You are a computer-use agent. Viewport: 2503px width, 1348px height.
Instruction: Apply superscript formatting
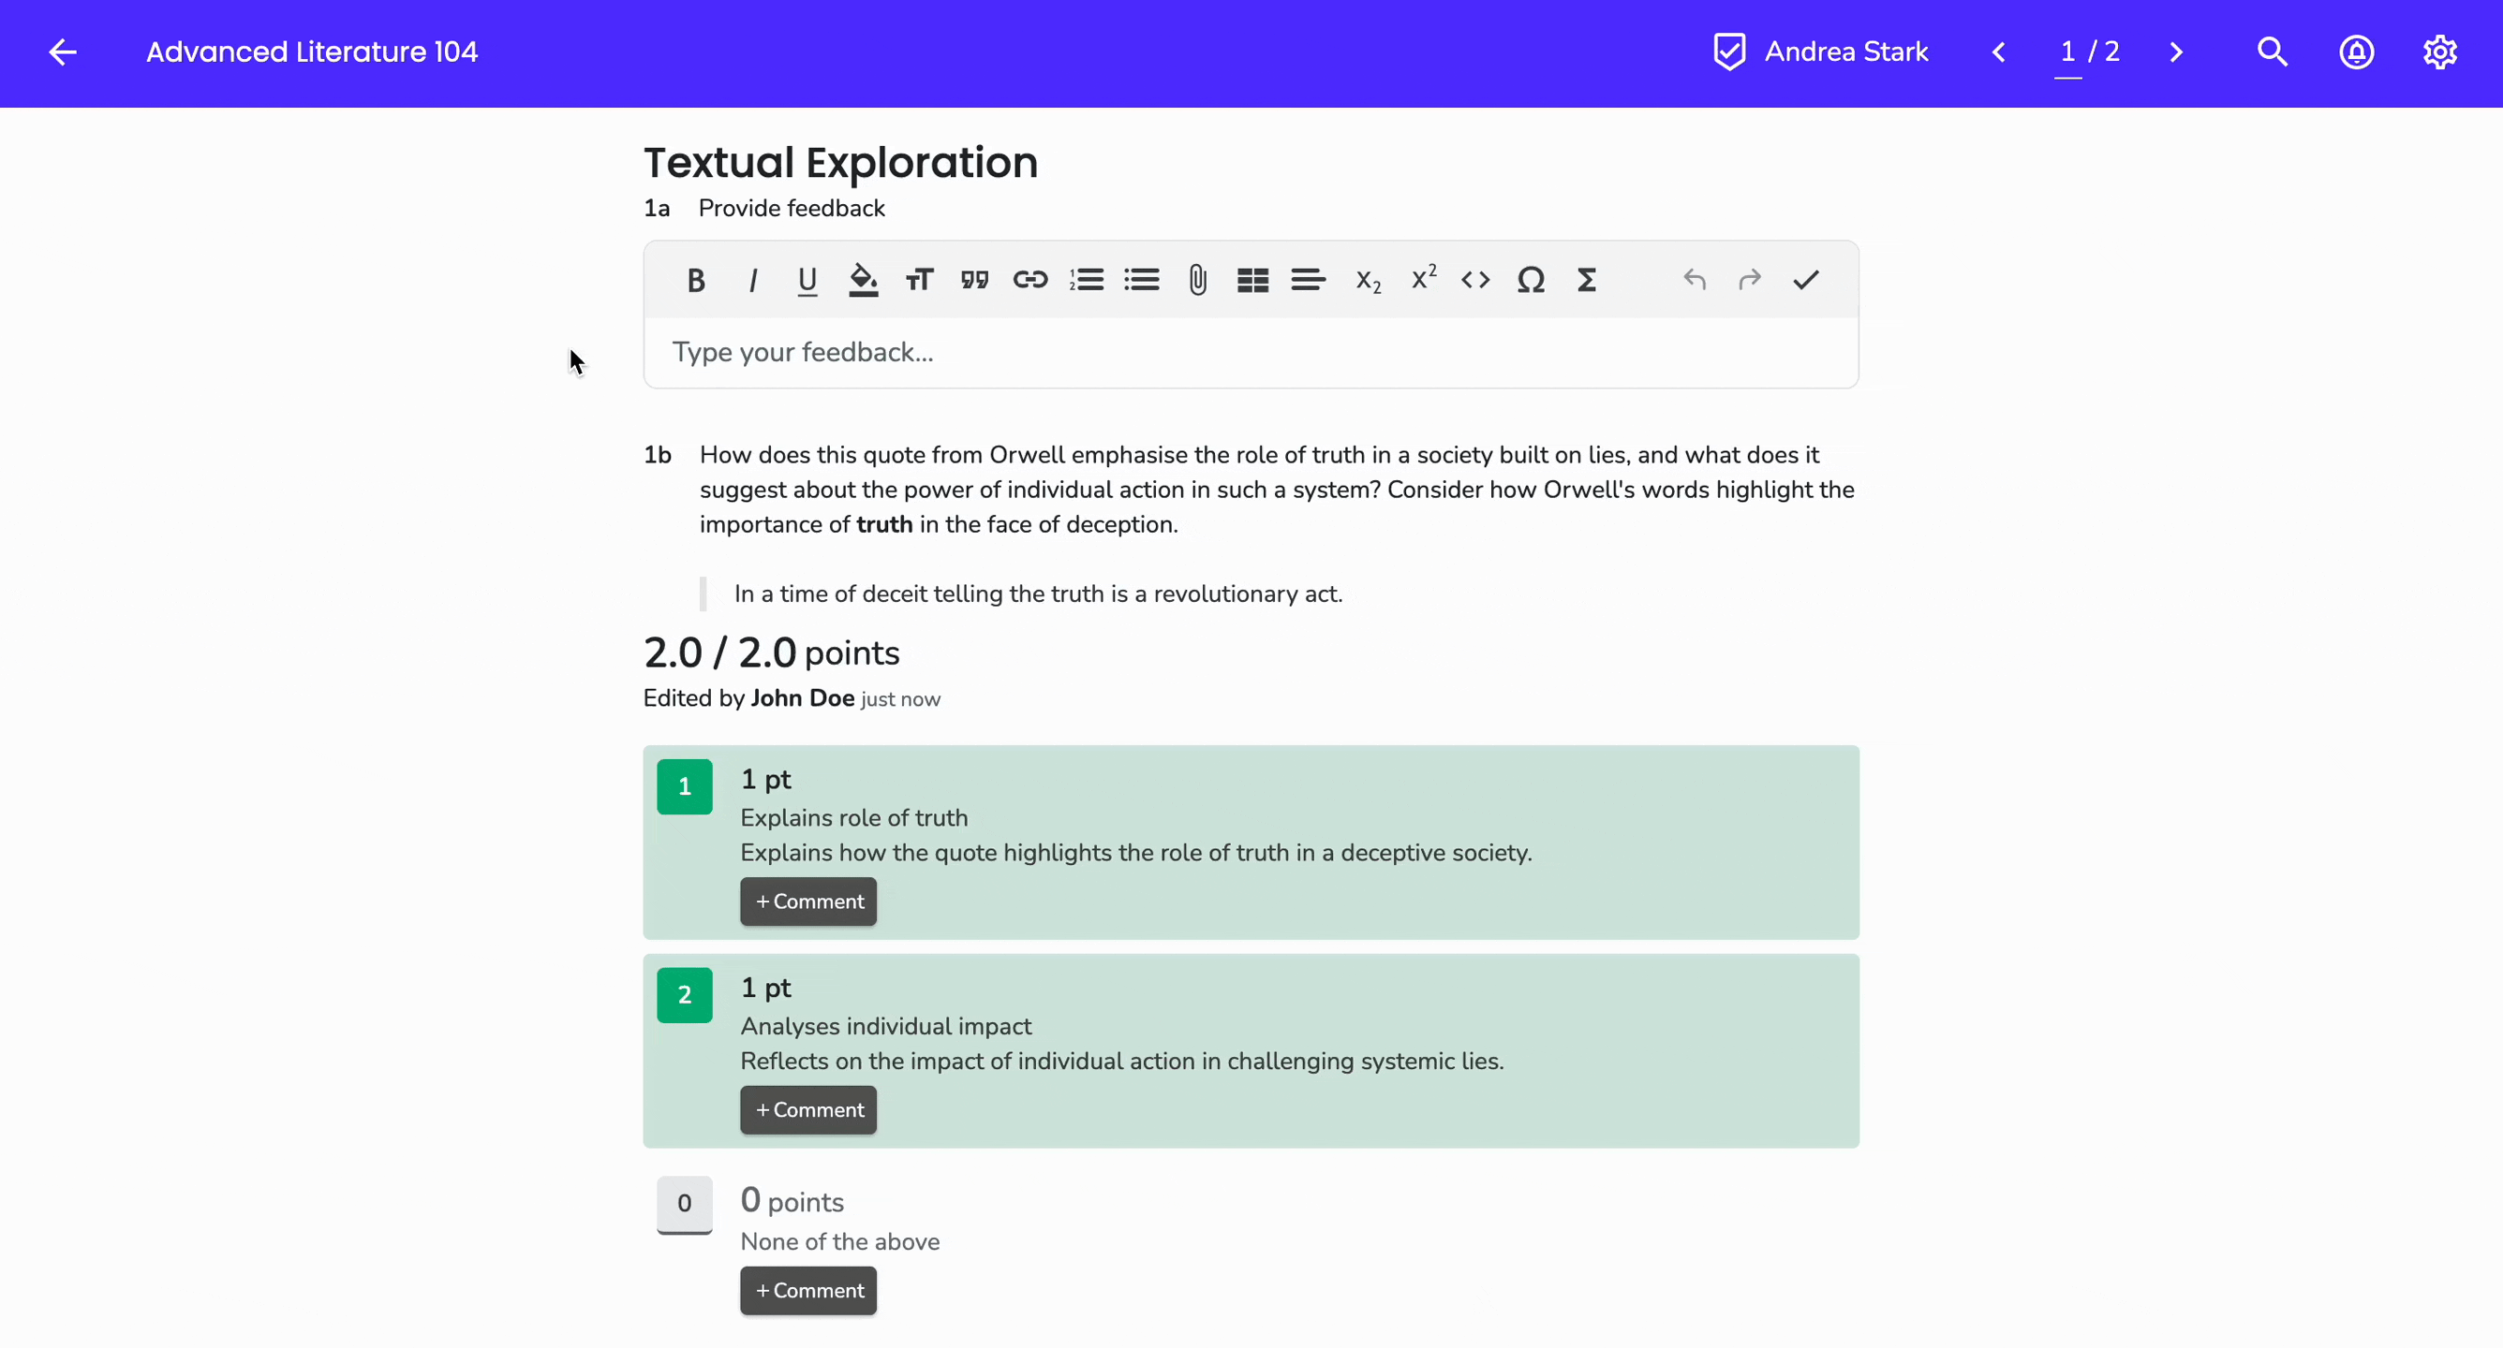pyautogui.click(x=1424, y=279)
